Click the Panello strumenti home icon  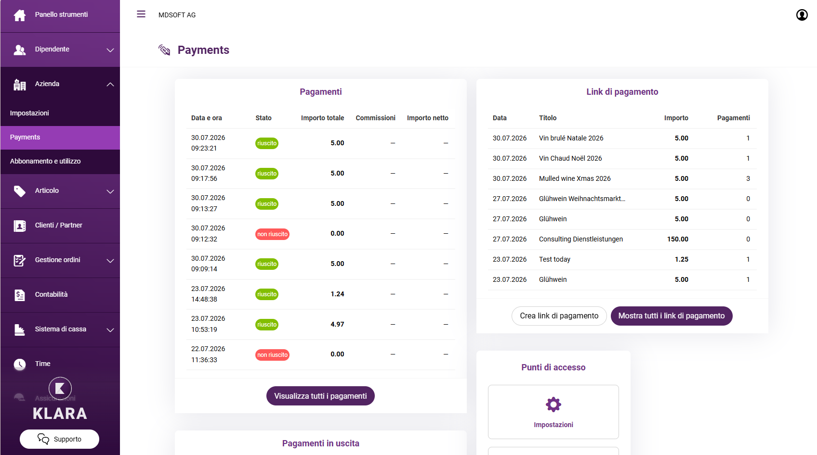tap(20, 15)
